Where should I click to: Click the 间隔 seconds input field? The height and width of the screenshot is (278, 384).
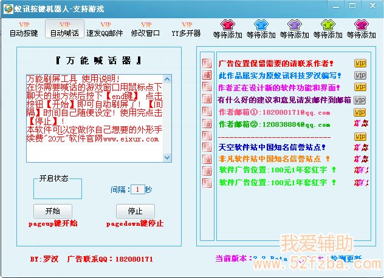tap(138, 189)
